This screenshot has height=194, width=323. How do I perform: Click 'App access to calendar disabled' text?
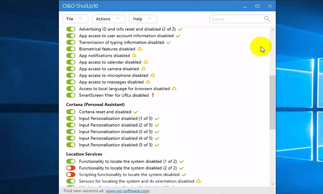click(x=110, y=62)
